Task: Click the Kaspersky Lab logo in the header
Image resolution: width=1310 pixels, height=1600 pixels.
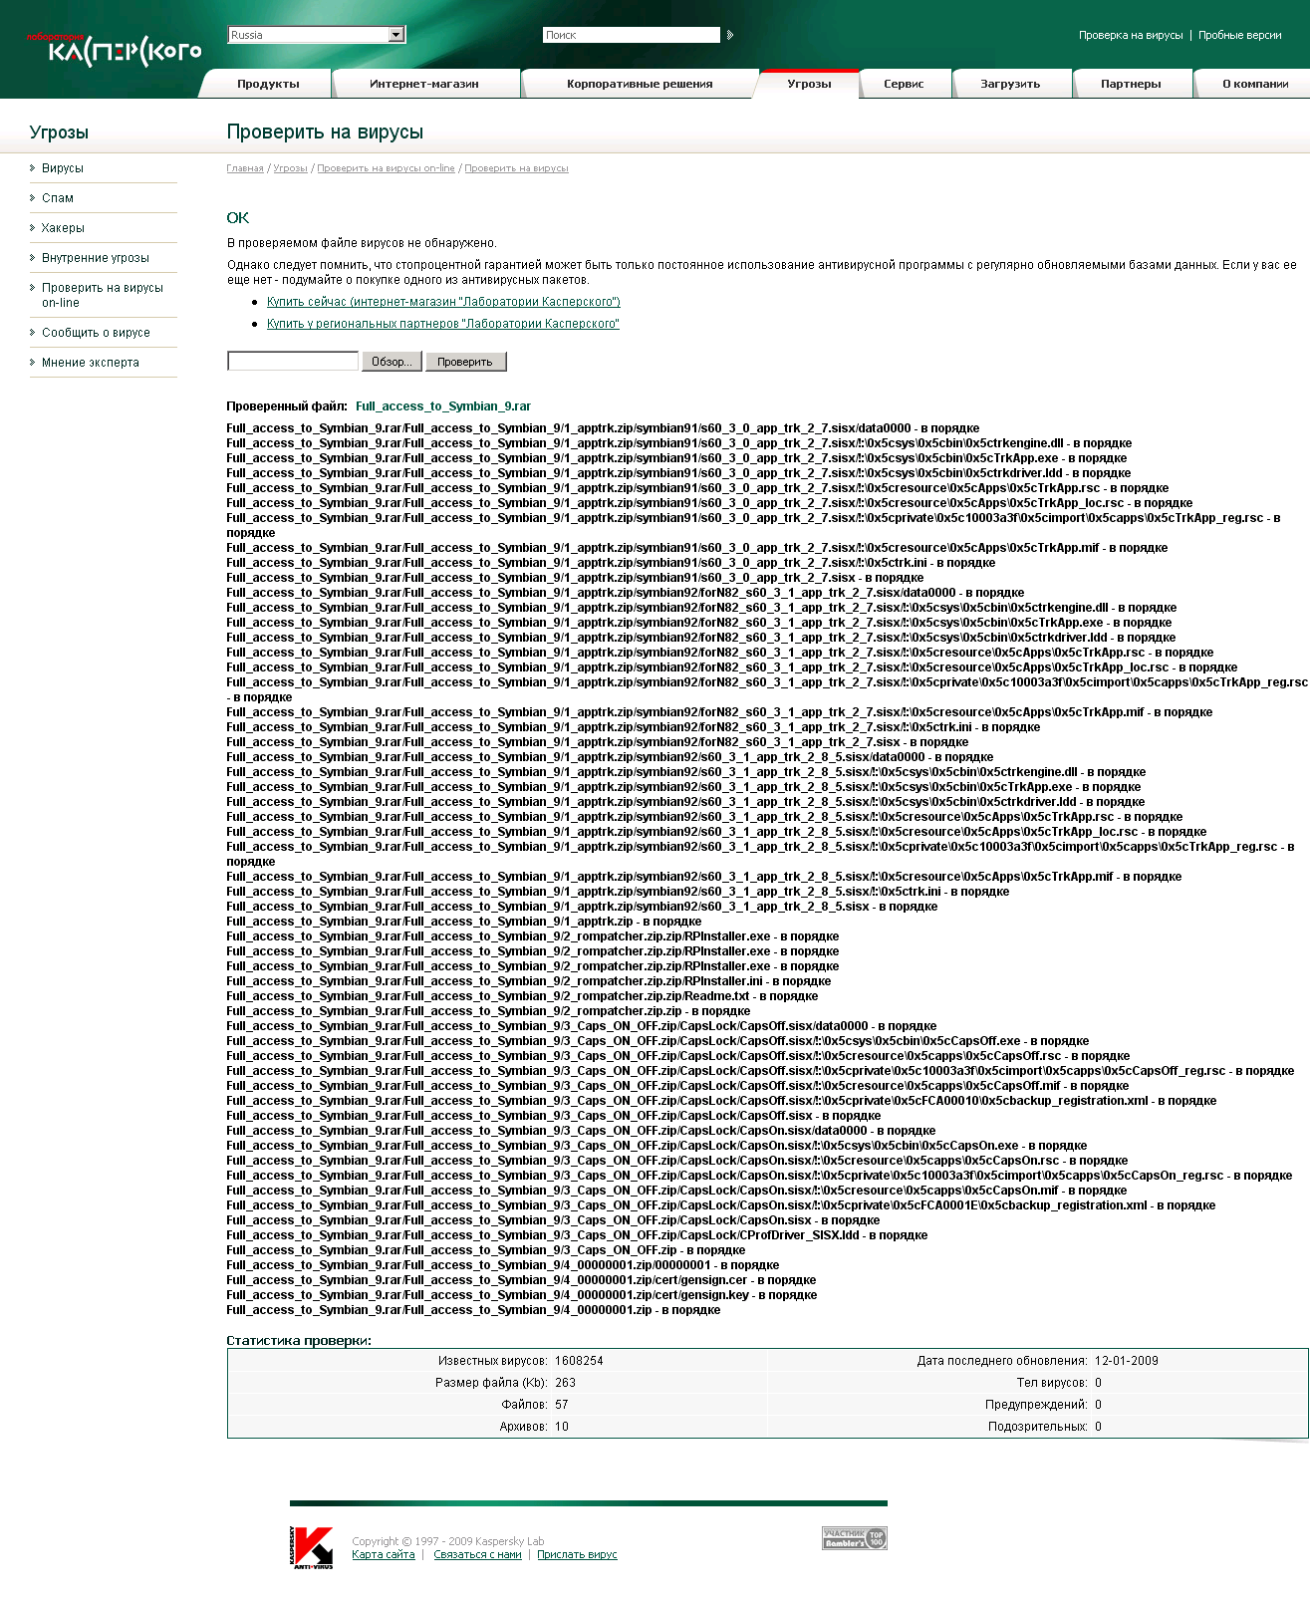Action: [x=114, y=49]
